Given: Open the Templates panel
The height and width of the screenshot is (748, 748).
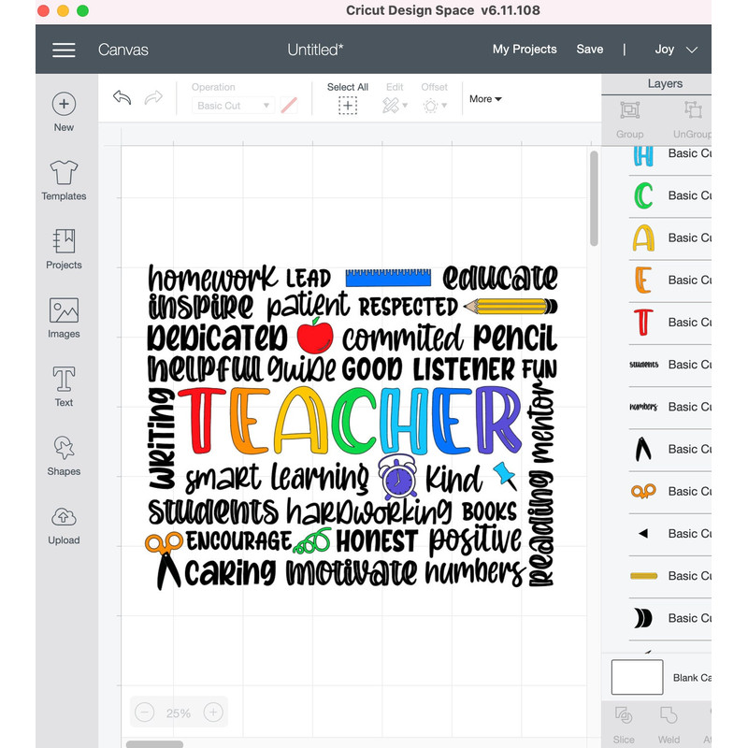Looking at the screenshot, I should [x=64, y=180].
